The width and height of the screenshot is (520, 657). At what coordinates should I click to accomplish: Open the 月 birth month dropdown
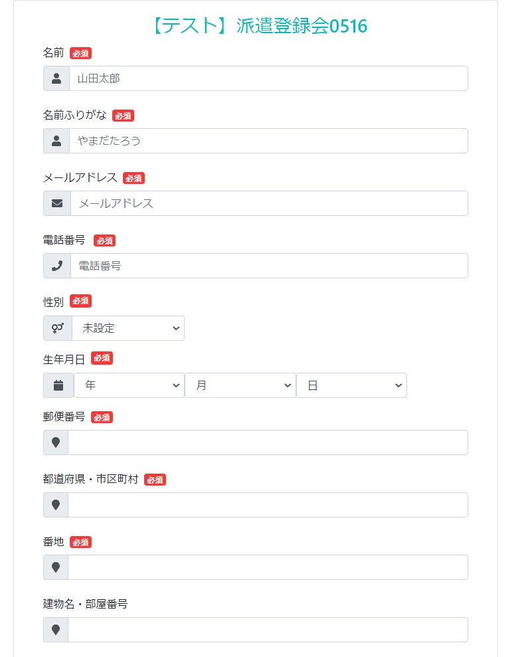pos(240,385)
